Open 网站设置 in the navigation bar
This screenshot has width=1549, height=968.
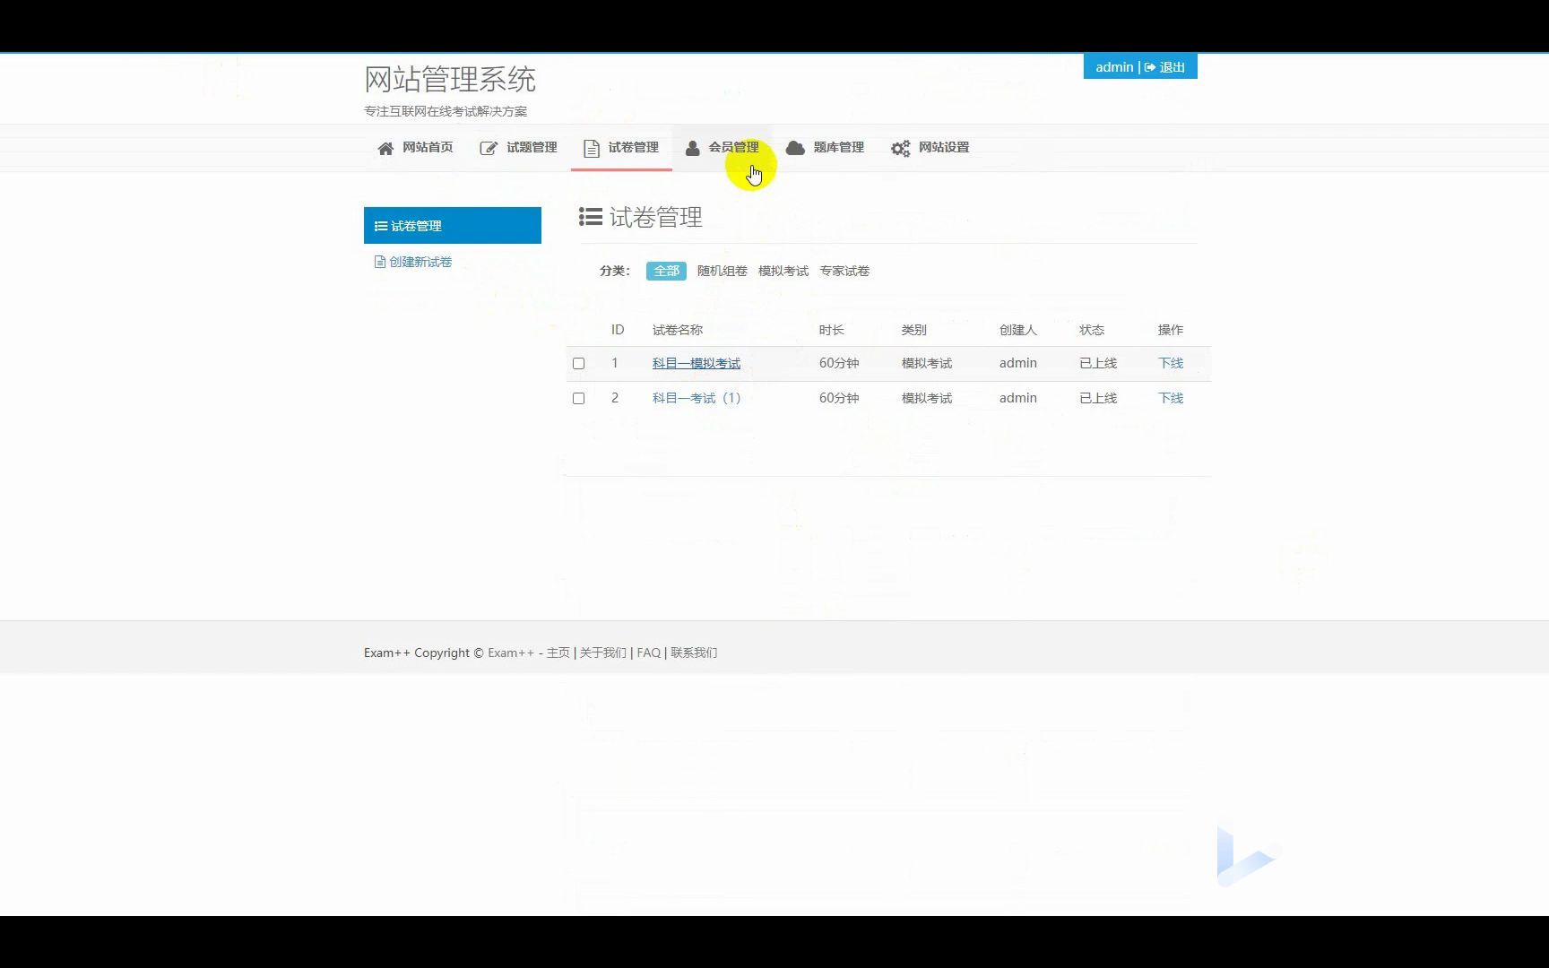(x=930, y=148)
